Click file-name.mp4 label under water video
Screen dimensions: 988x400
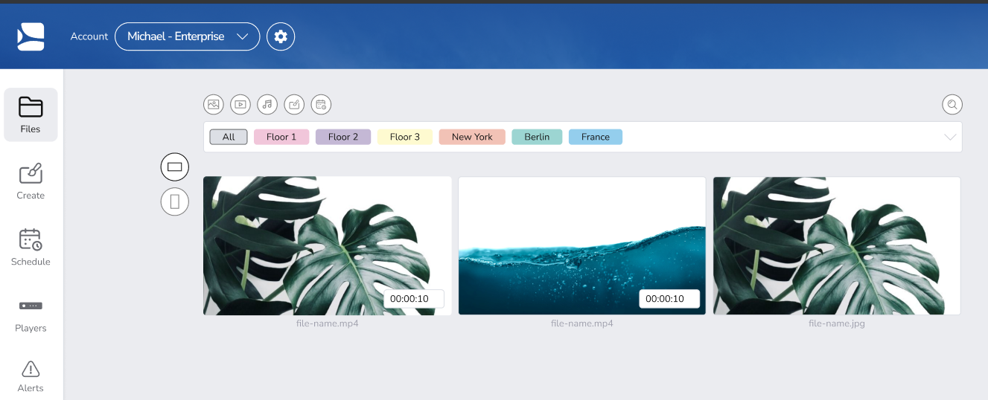pos(582,323)
